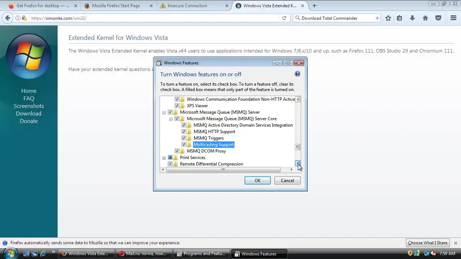Image resolution: width=461 pixels, height=259 pixels.
Task: Open the Donate link in sidebar
Action: click(x=29, y=121)
